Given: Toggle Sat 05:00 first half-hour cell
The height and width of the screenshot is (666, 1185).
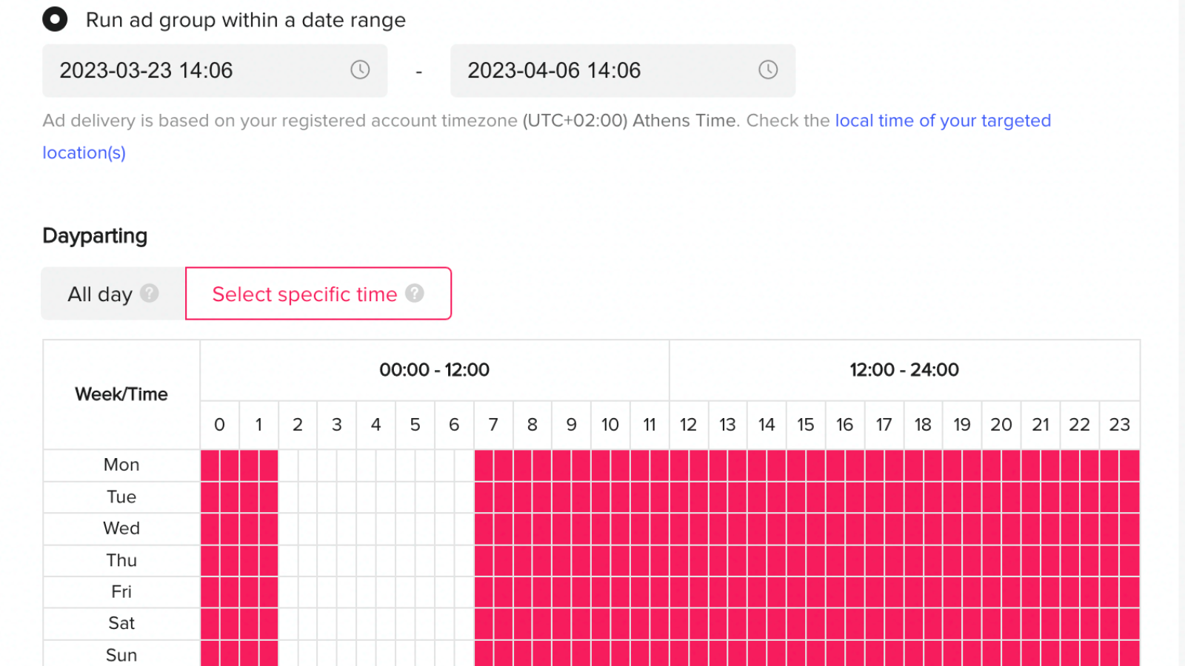Looking at the screenshot, I should click(x=406, y=624).
